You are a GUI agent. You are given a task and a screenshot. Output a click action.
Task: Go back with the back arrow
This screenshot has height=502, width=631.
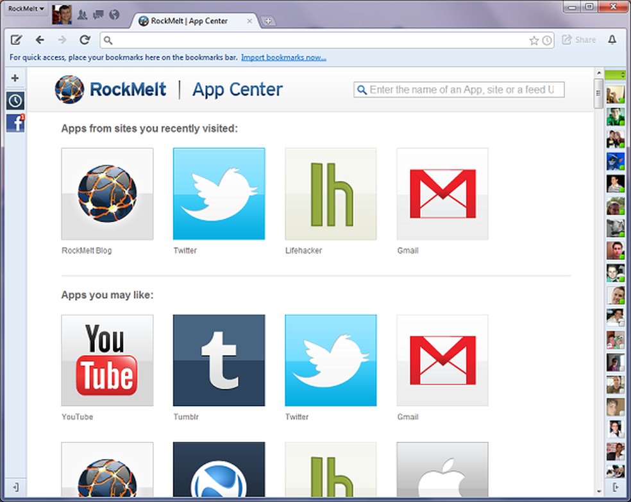point(40,40)
